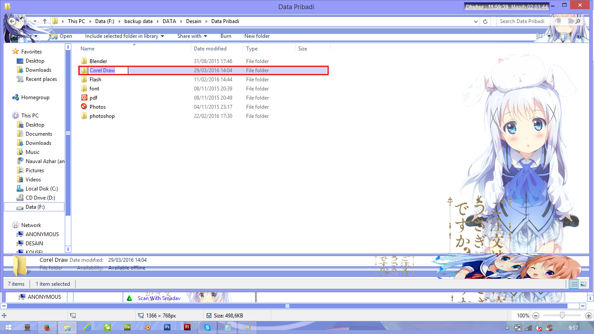
Task: Open Flash Professional from the taskbar
Action: coord(187,327)
